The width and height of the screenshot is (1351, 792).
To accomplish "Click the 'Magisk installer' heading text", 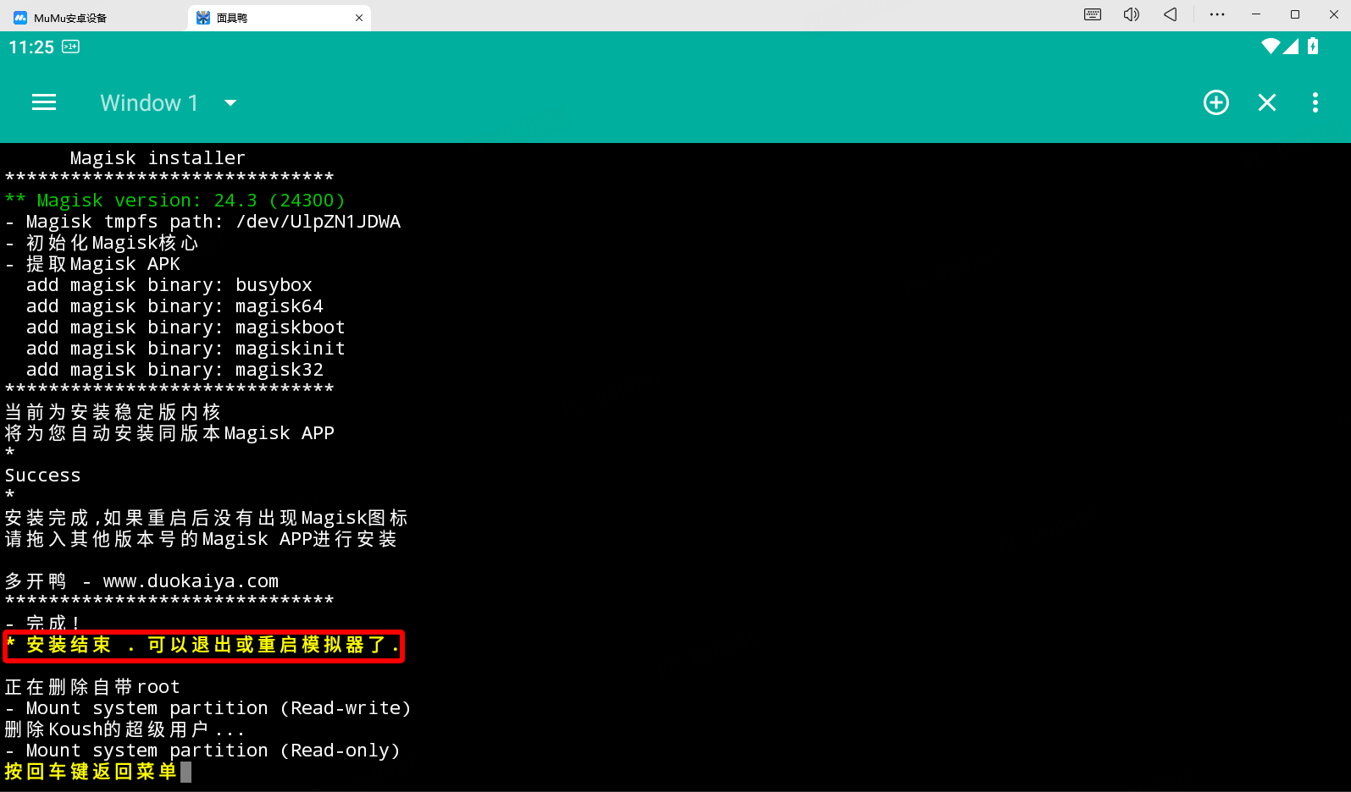I will 158,158.
